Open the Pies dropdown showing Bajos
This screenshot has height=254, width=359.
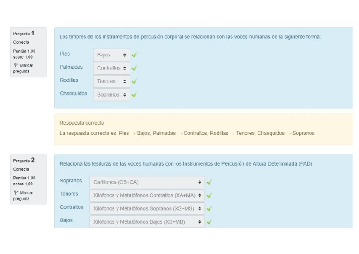click(111, 55)
